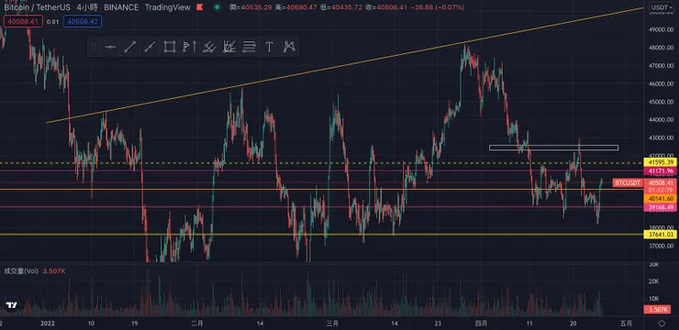Open chart settings gear icon
This screenshot has width=679, height=330.
(662, 323)
